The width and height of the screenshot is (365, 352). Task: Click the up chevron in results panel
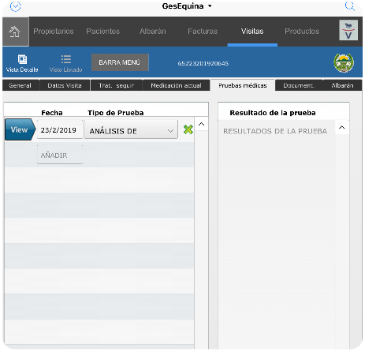tap(342, 128)
